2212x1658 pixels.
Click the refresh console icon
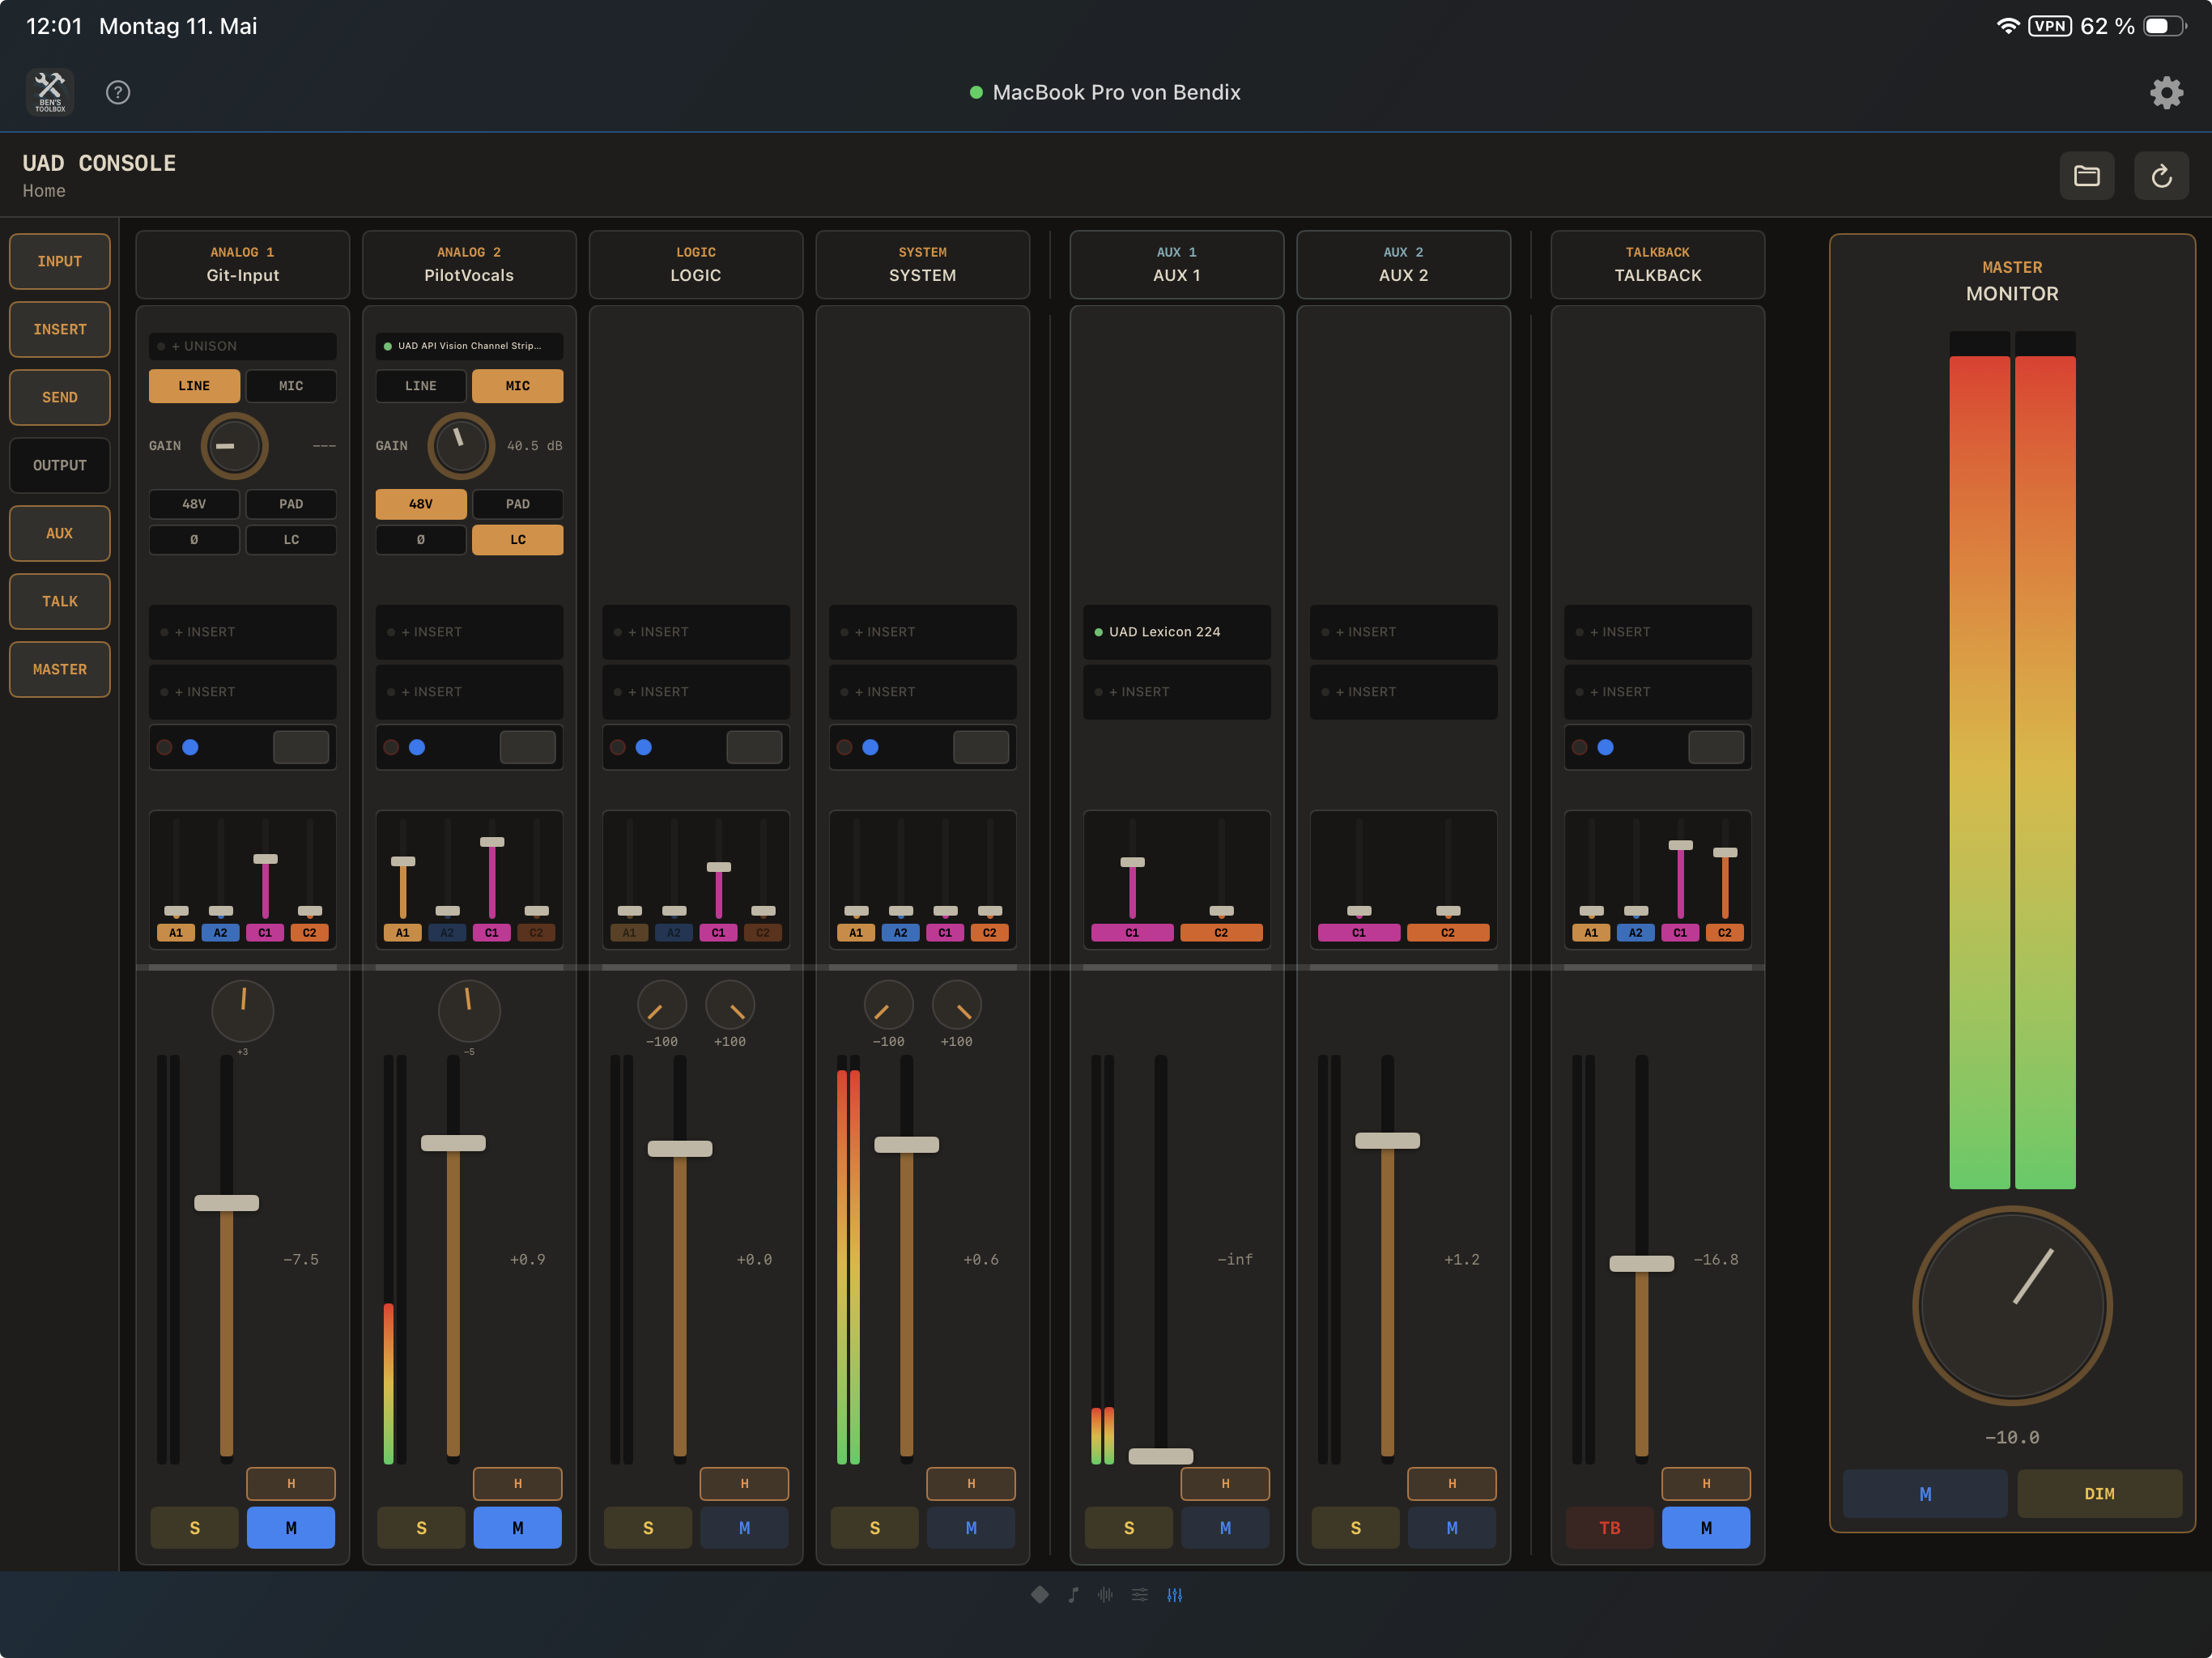(x=2161, y=176)
